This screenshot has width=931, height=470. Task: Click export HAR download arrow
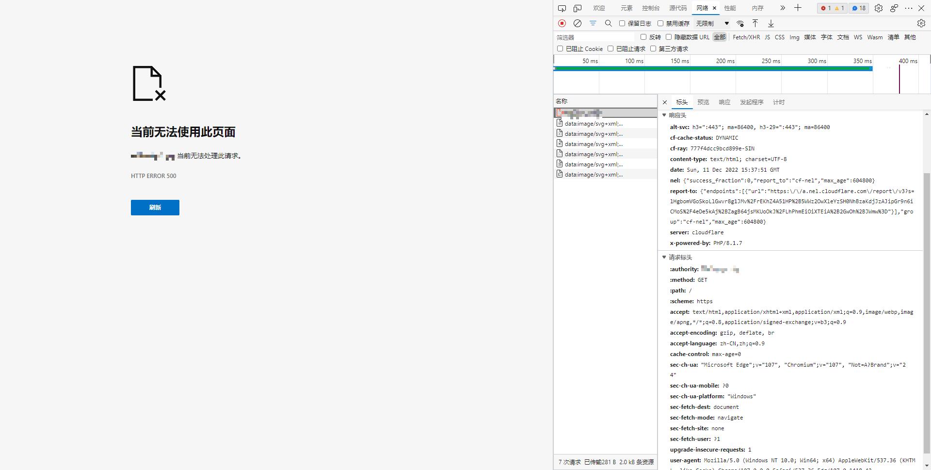(x=770, y=23)
